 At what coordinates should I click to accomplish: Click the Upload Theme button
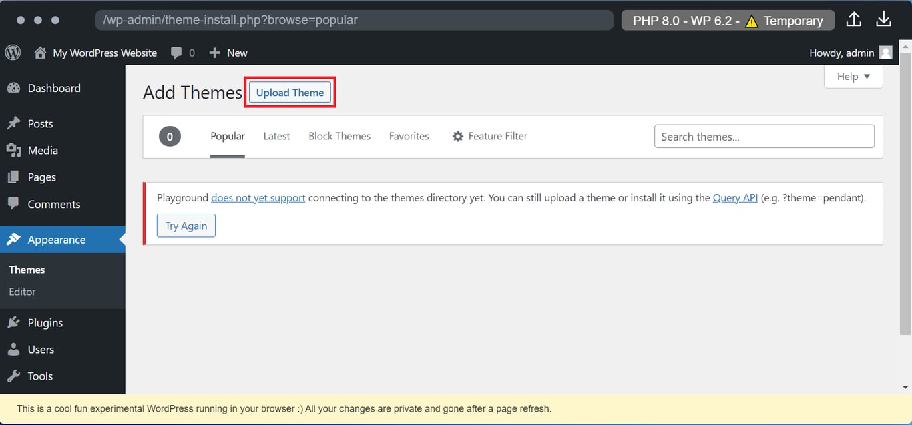tap(290, 92)
